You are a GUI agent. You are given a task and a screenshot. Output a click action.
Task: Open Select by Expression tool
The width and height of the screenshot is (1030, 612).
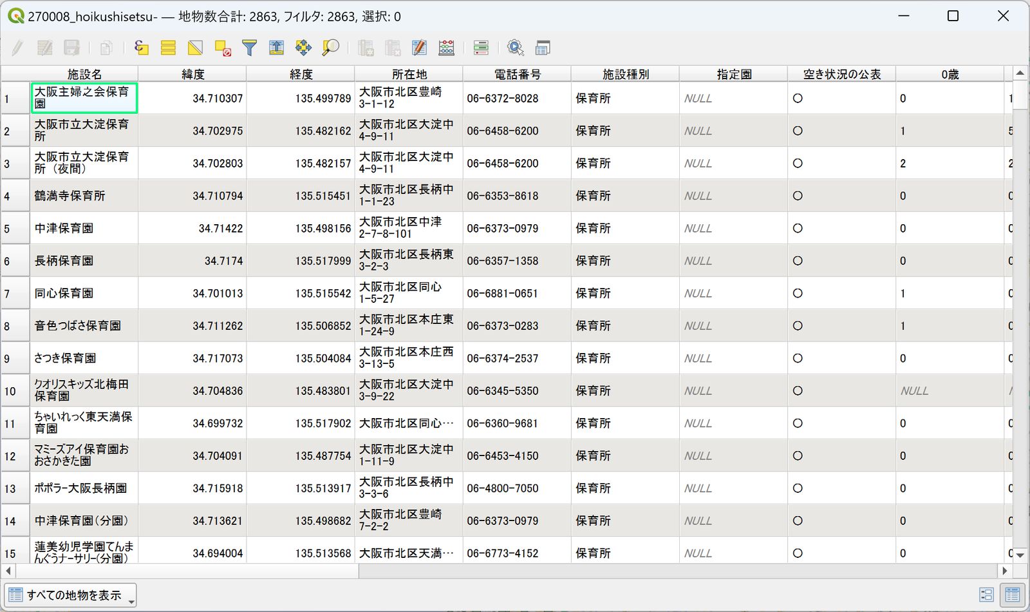(x=141, y=48)
